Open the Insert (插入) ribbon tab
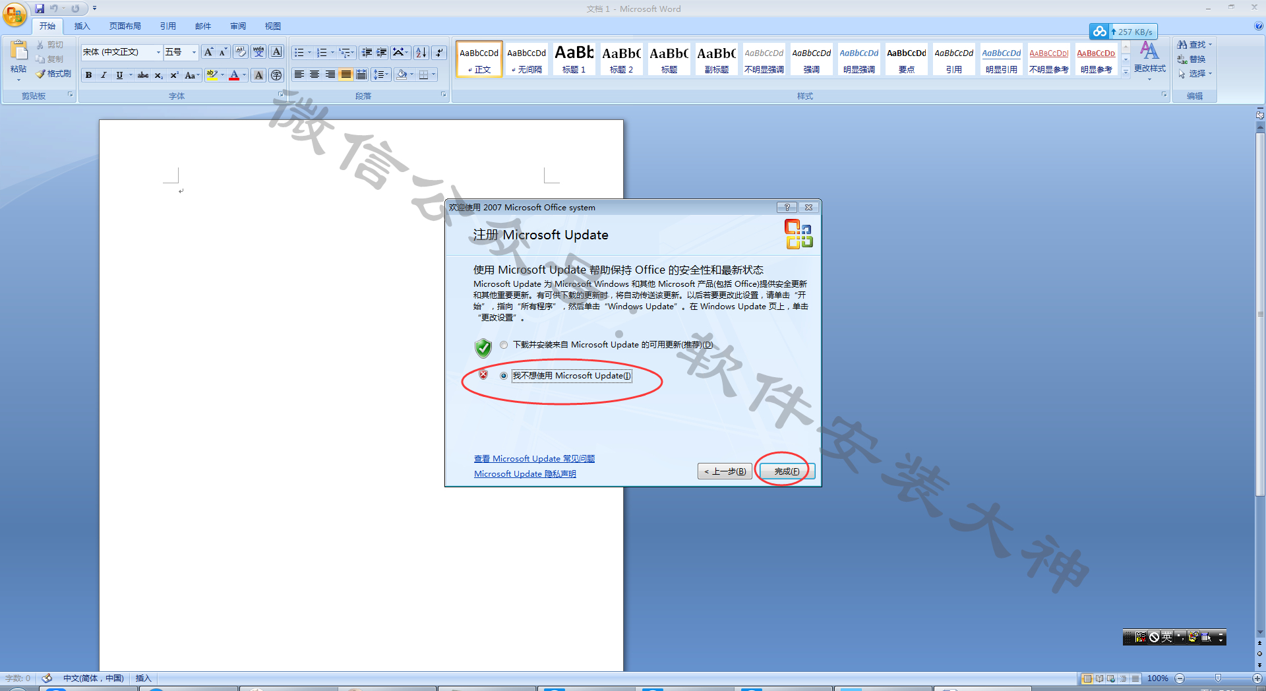This screenshot has width=1266, height=691. pyautogui.click(x=82, y=26)
